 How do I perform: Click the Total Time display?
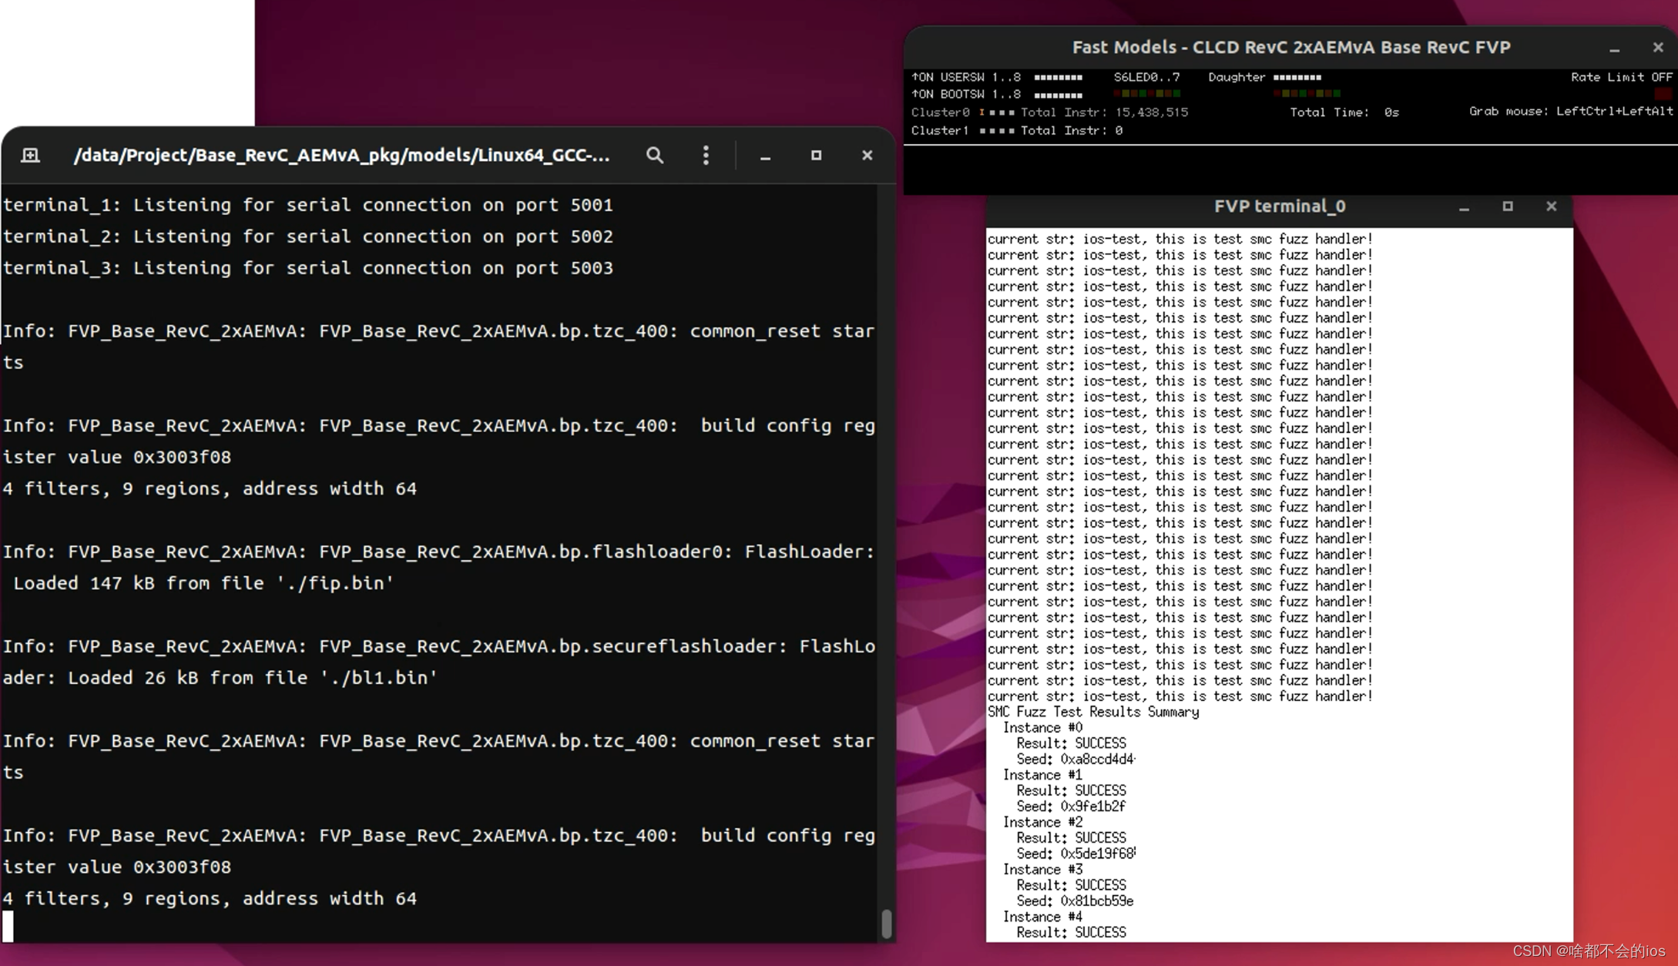[1344, 112]
